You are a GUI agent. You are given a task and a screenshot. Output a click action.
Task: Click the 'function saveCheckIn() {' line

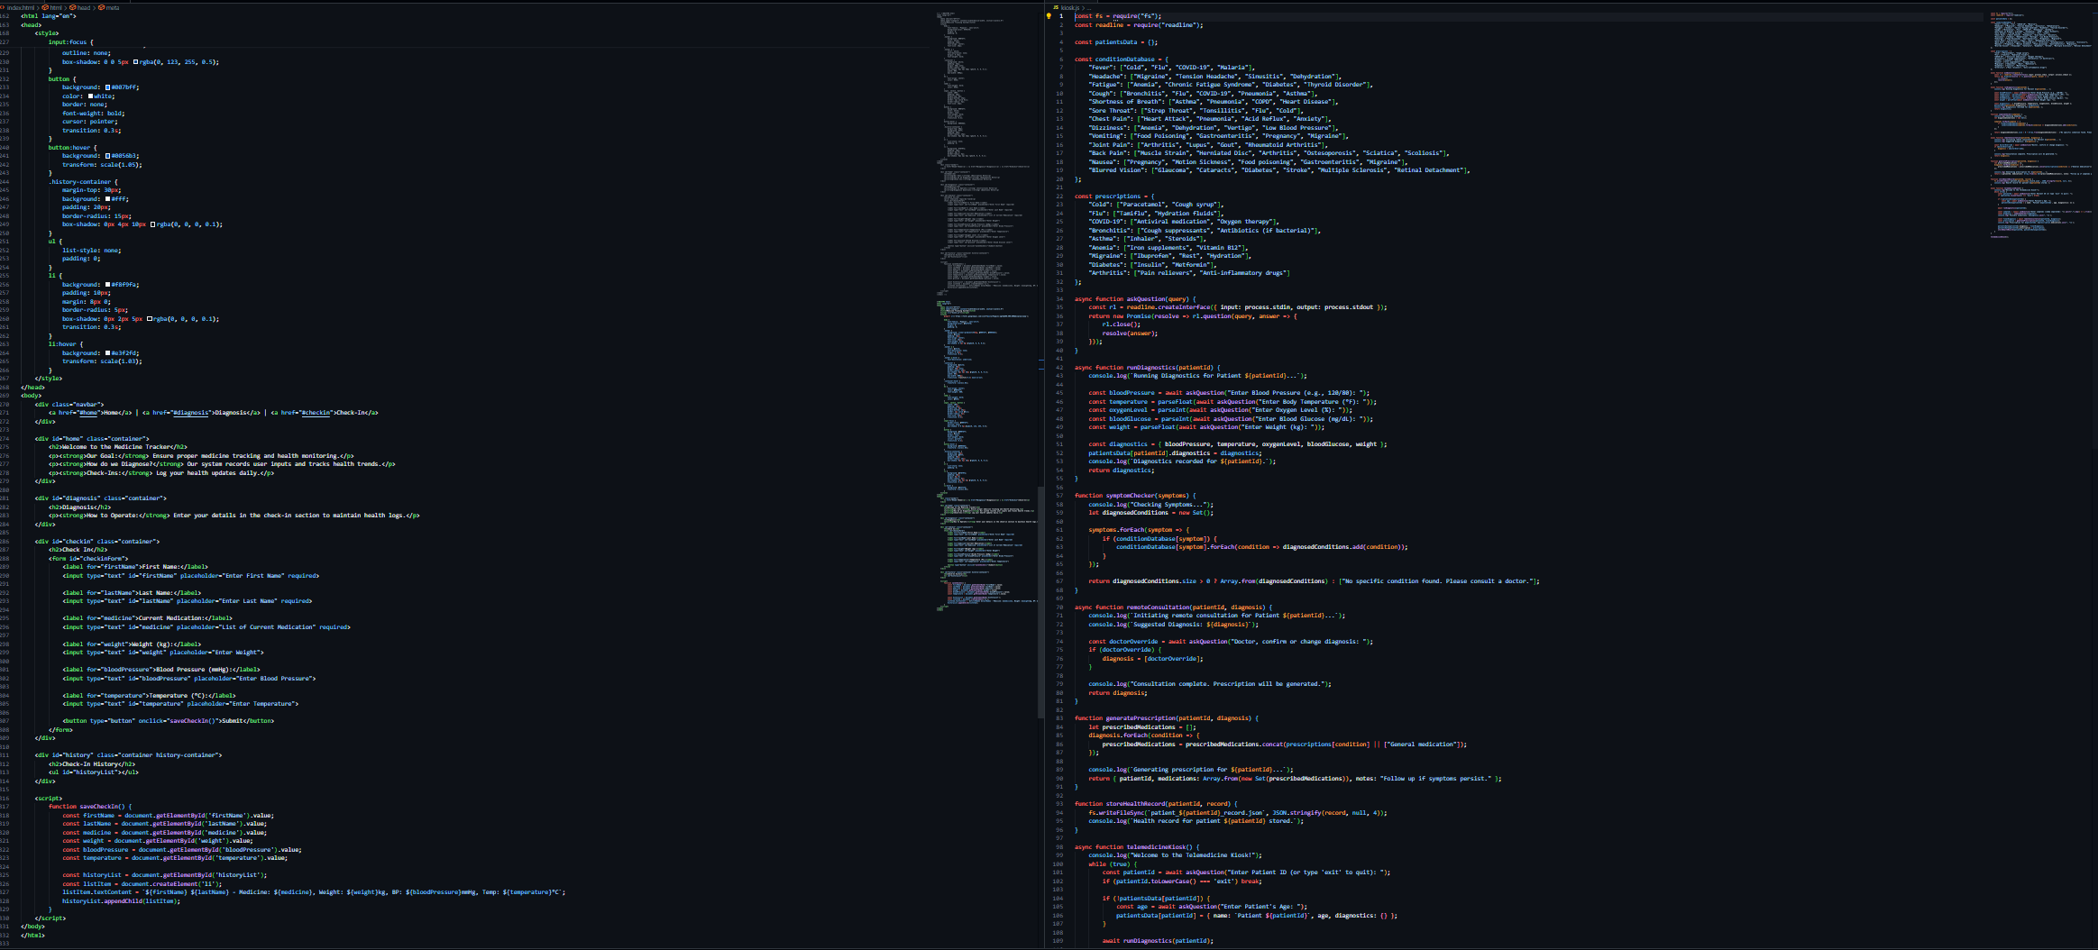(x=90, y=807)
